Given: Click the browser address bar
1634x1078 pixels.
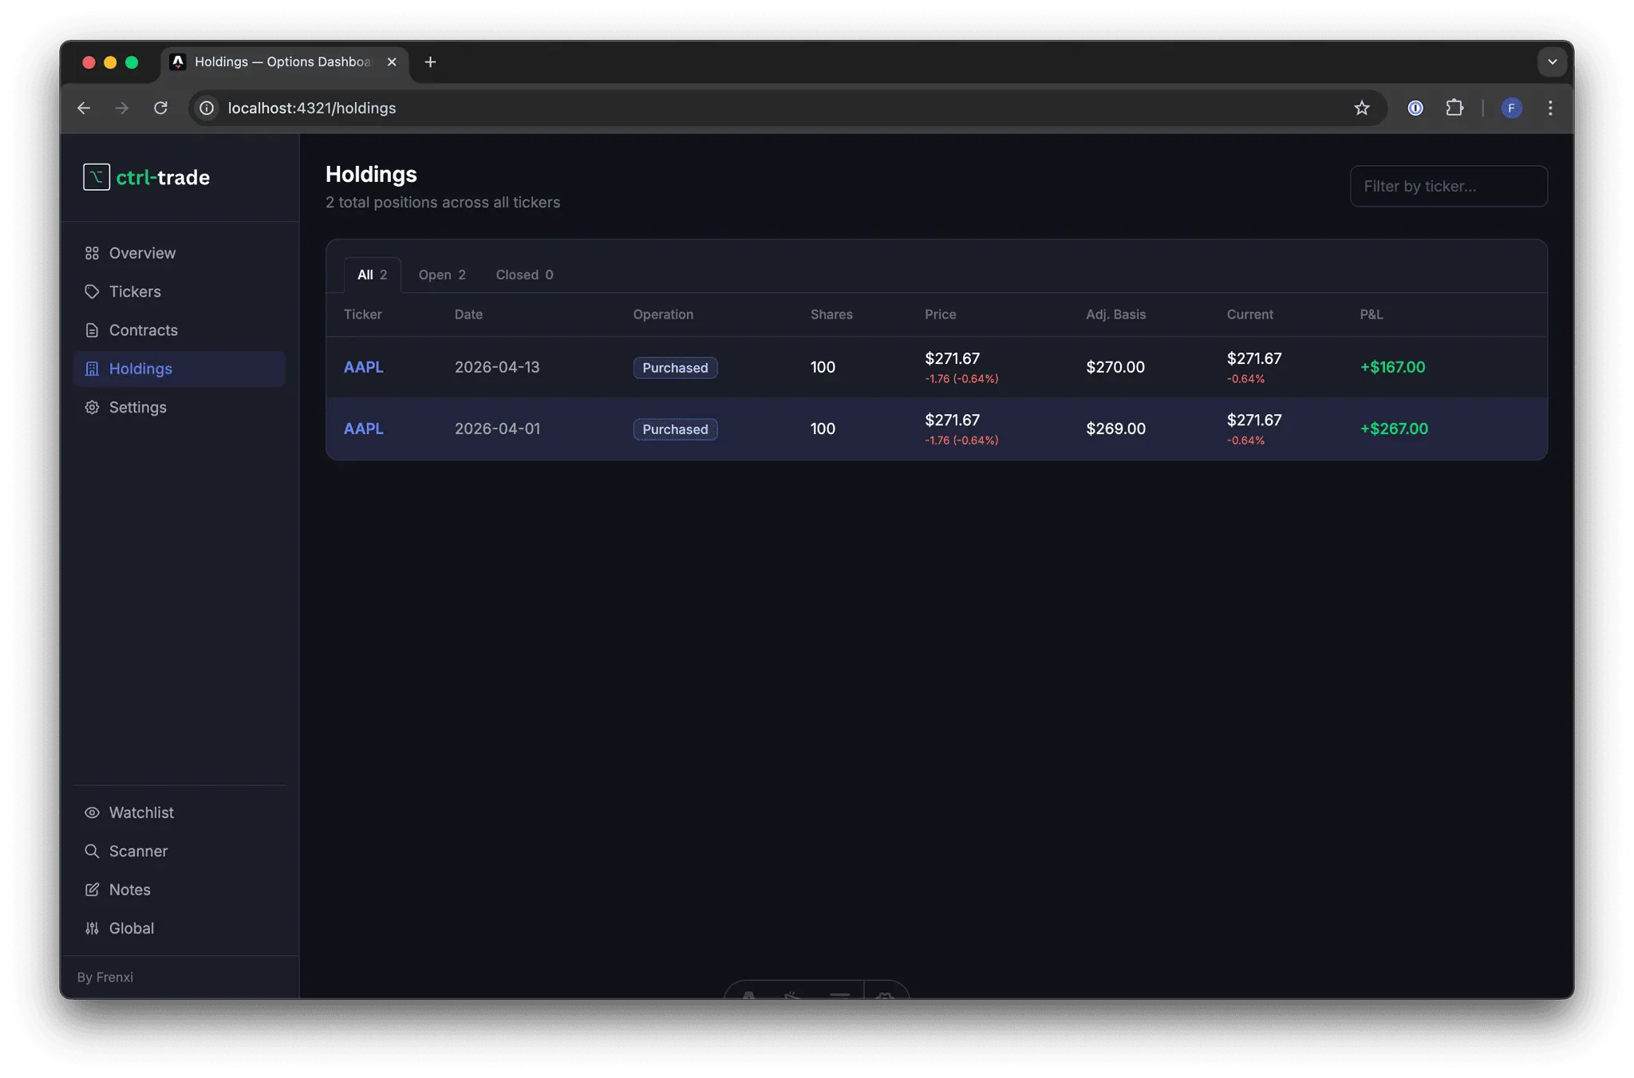Looking at the screenshot, I should (x=786, y=108).
